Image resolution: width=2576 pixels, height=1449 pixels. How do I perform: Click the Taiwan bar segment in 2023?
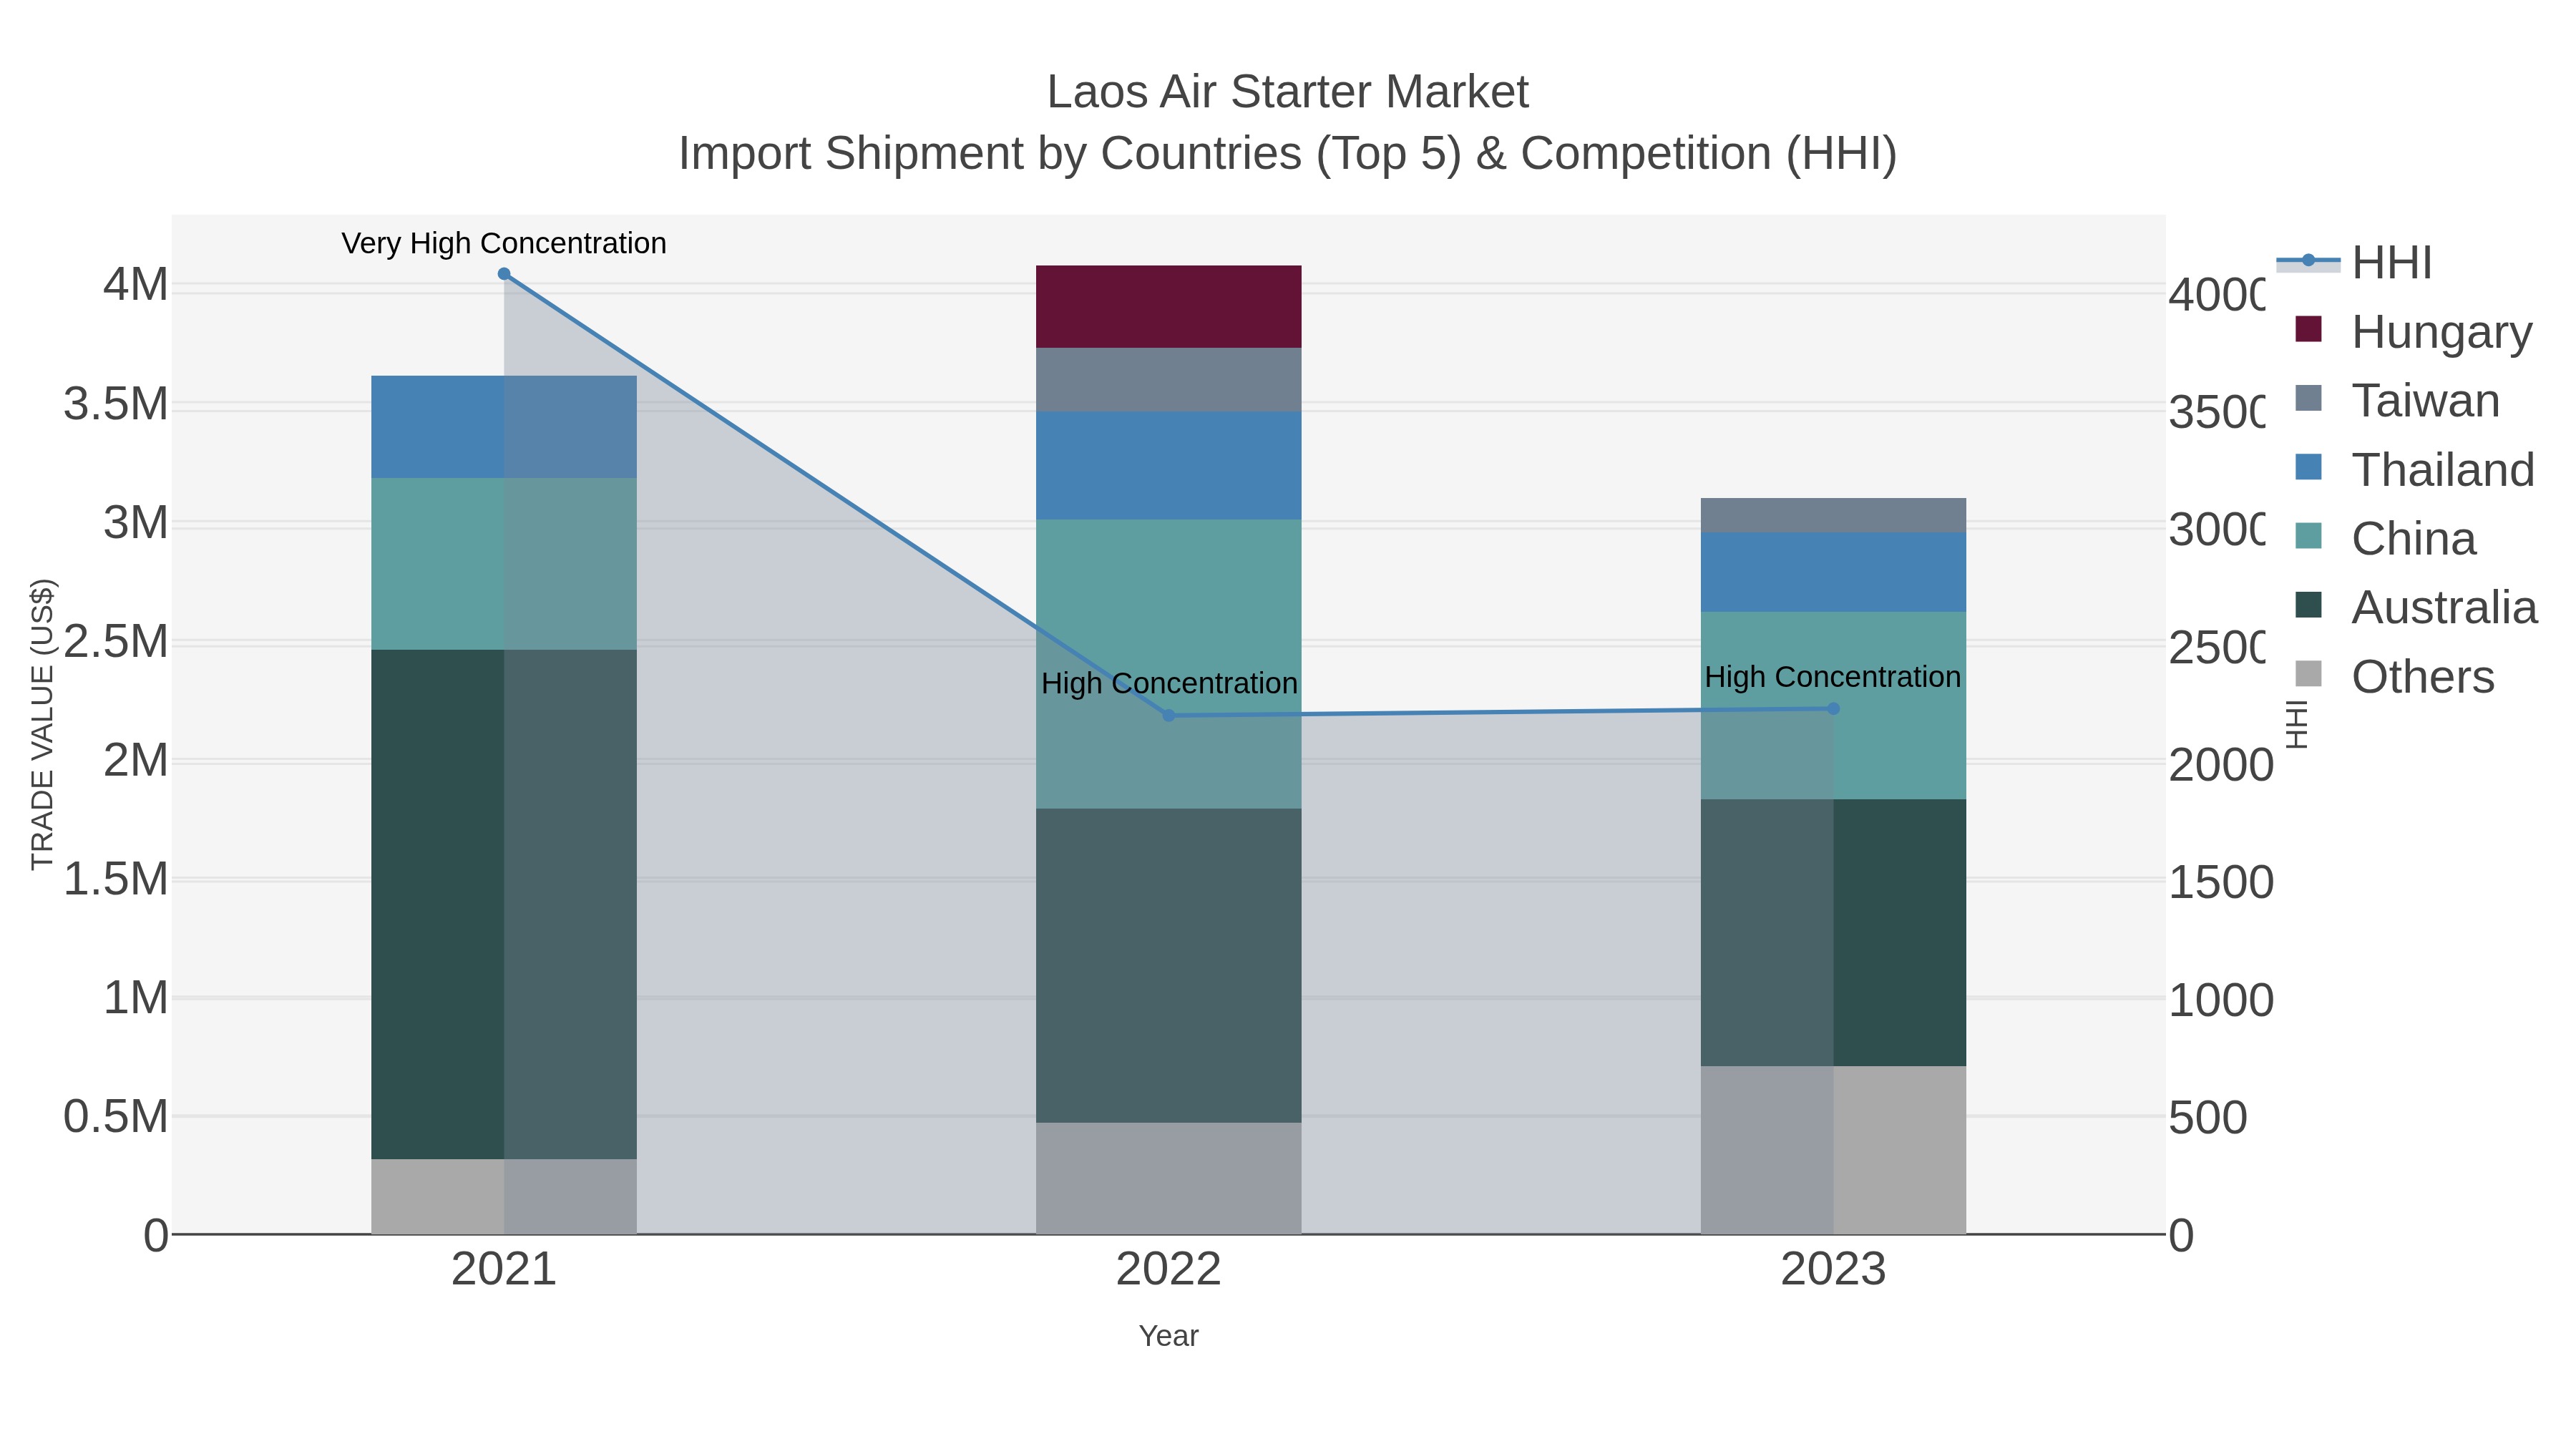coord(1833,516)
